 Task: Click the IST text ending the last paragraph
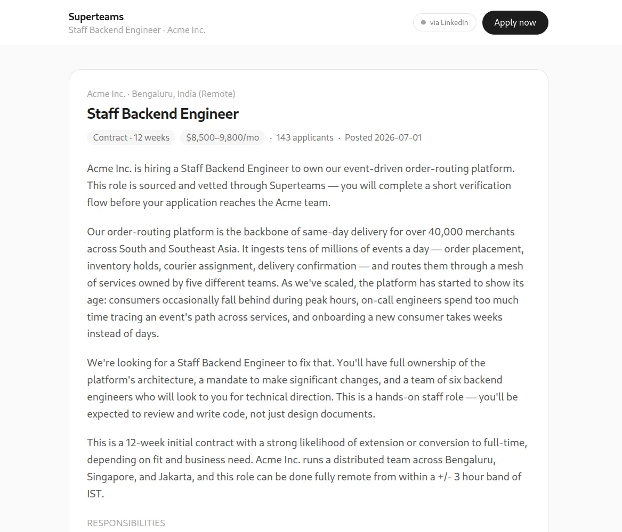tap(95, 494)
